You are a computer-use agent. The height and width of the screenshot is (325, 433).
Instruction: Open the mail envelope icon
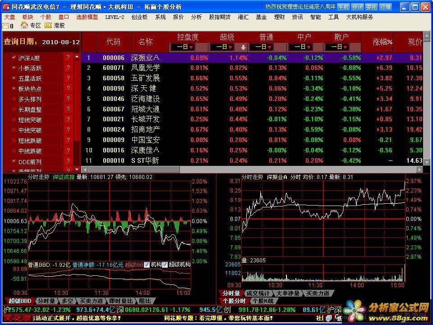pos(5,26)
